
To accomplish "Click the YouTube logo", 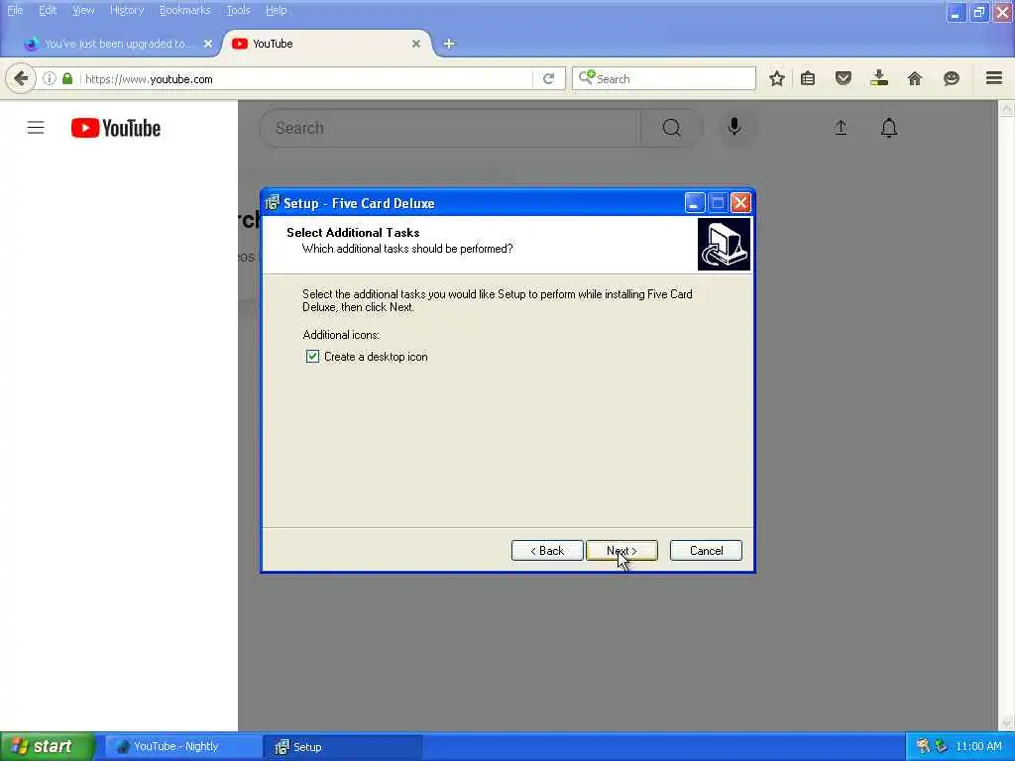I will click(116, 128).
